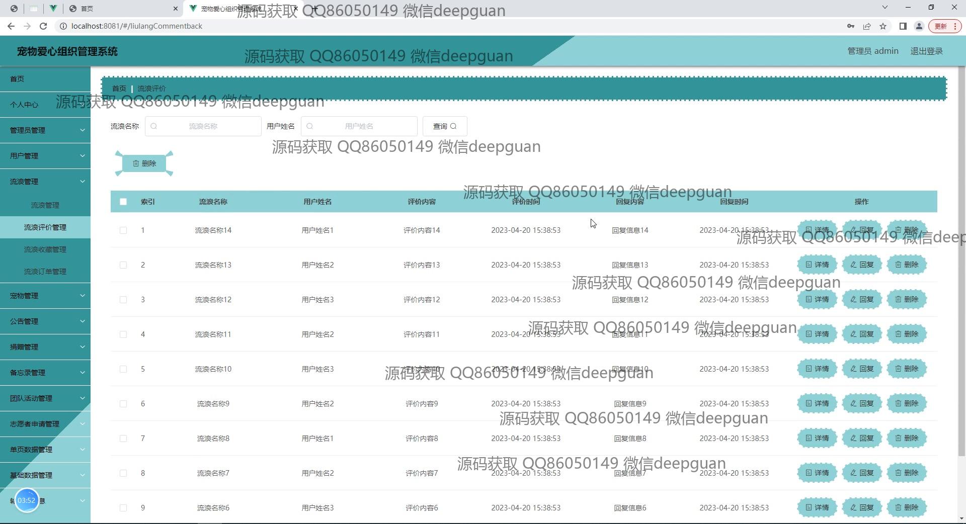Viewport: 966px width, 524px height.
Task: Expand the 备忘录管理 sidebar menu
Action: [x=45, y=373]
